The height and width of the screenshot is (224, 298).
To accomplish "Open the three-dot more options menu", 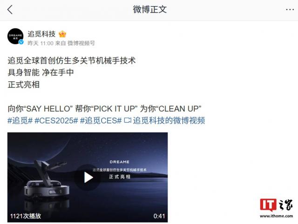I will (x=290, y=9).
